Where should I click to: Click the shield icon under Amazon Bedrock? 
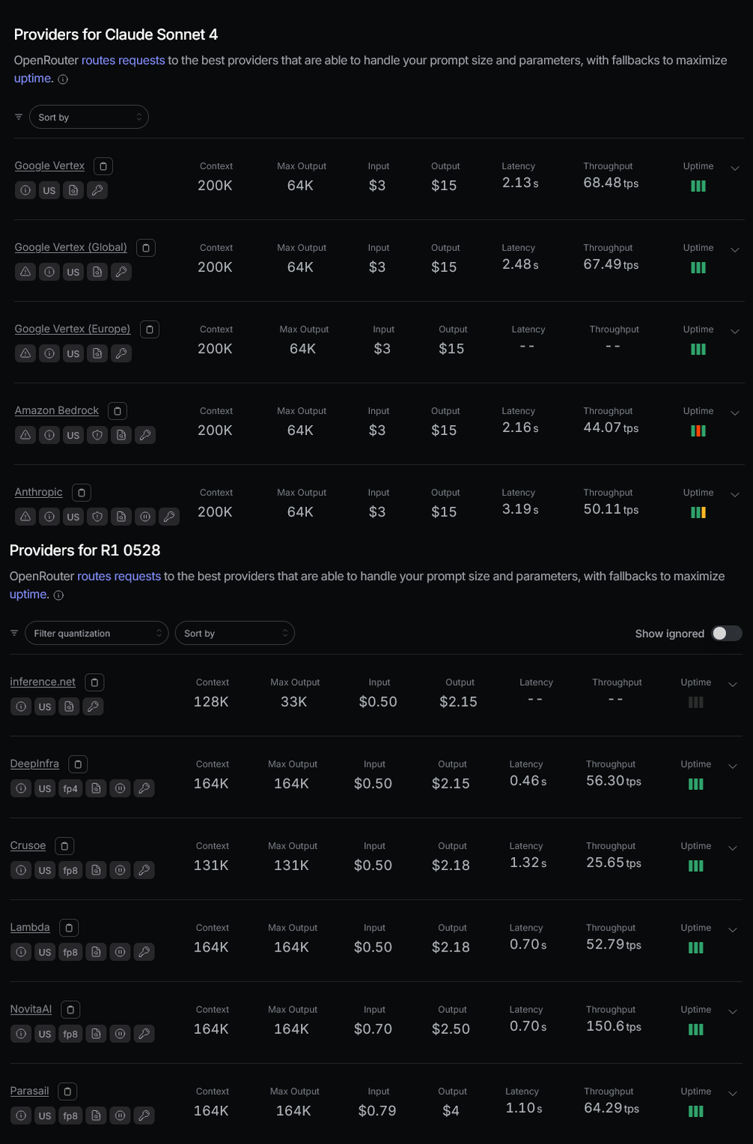(x=97, y=435)
